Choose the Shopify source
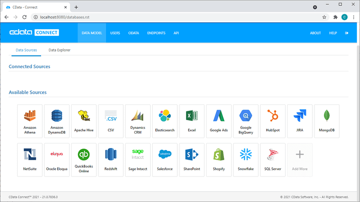This screenshot has width=360, height=202. [219, 160]
